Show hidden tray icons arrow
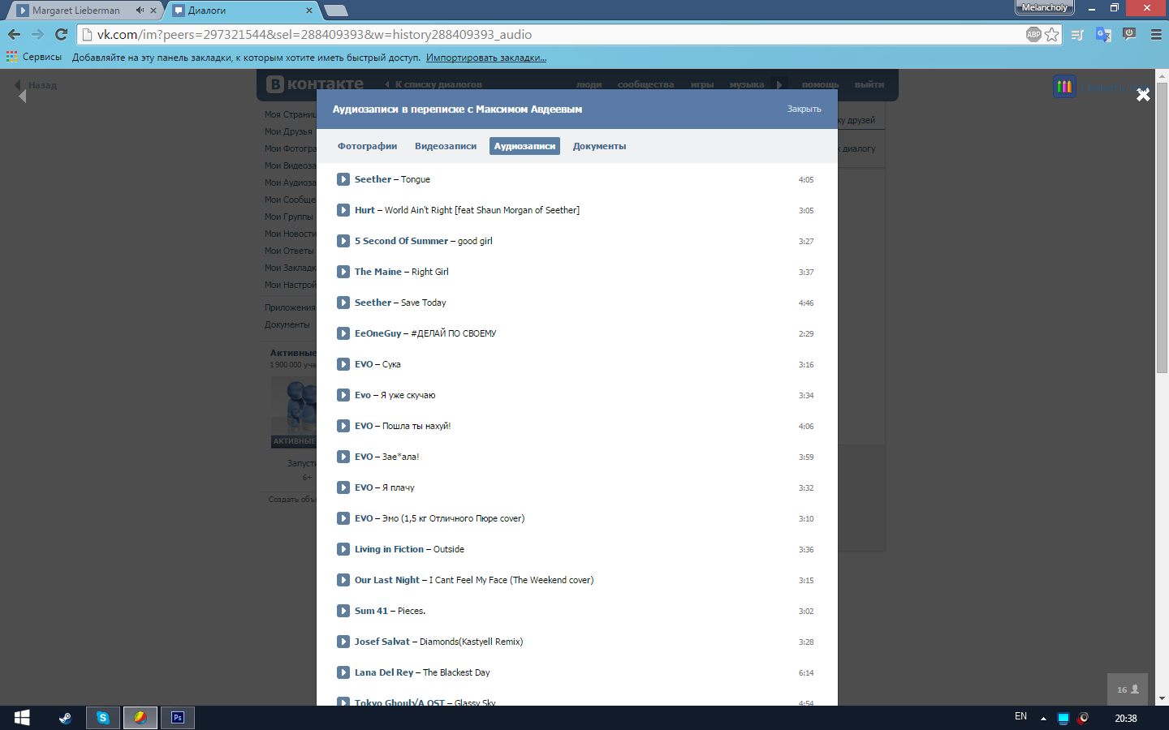 click(x=1043, y=718)
